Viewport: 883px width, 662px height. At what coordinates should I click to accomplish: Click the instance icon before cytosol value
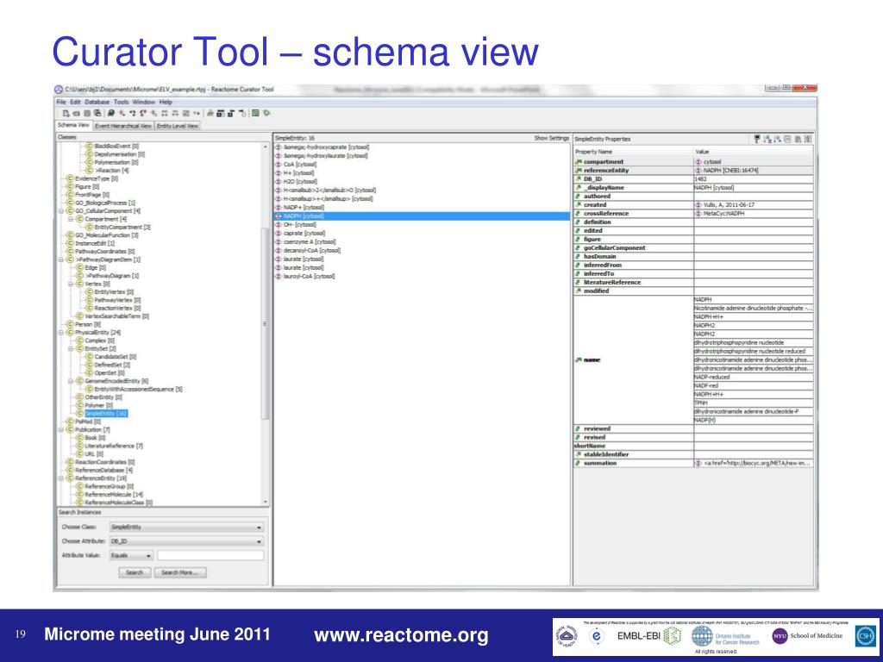[x=698, y=162]
